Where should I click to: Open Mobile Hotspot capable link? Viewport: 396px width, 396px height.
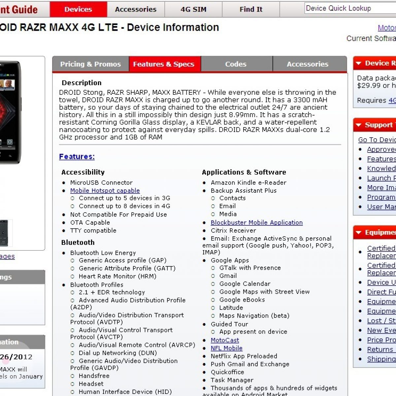tap(105, 190)
